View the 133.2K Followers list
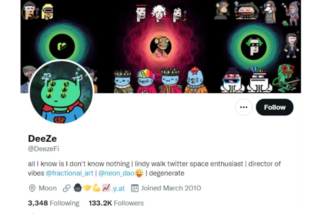The image size is (322, 214). [x=116, y=203]
